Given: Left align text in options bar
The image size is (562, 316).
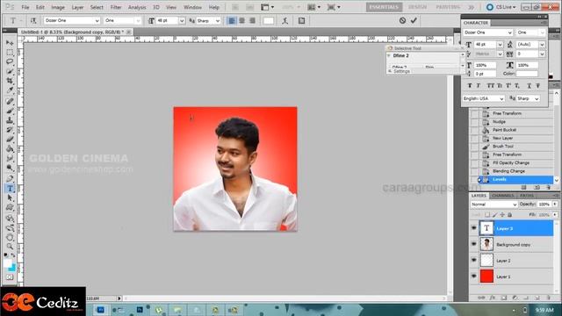Looking at the screenshot, I should (232, 21).
